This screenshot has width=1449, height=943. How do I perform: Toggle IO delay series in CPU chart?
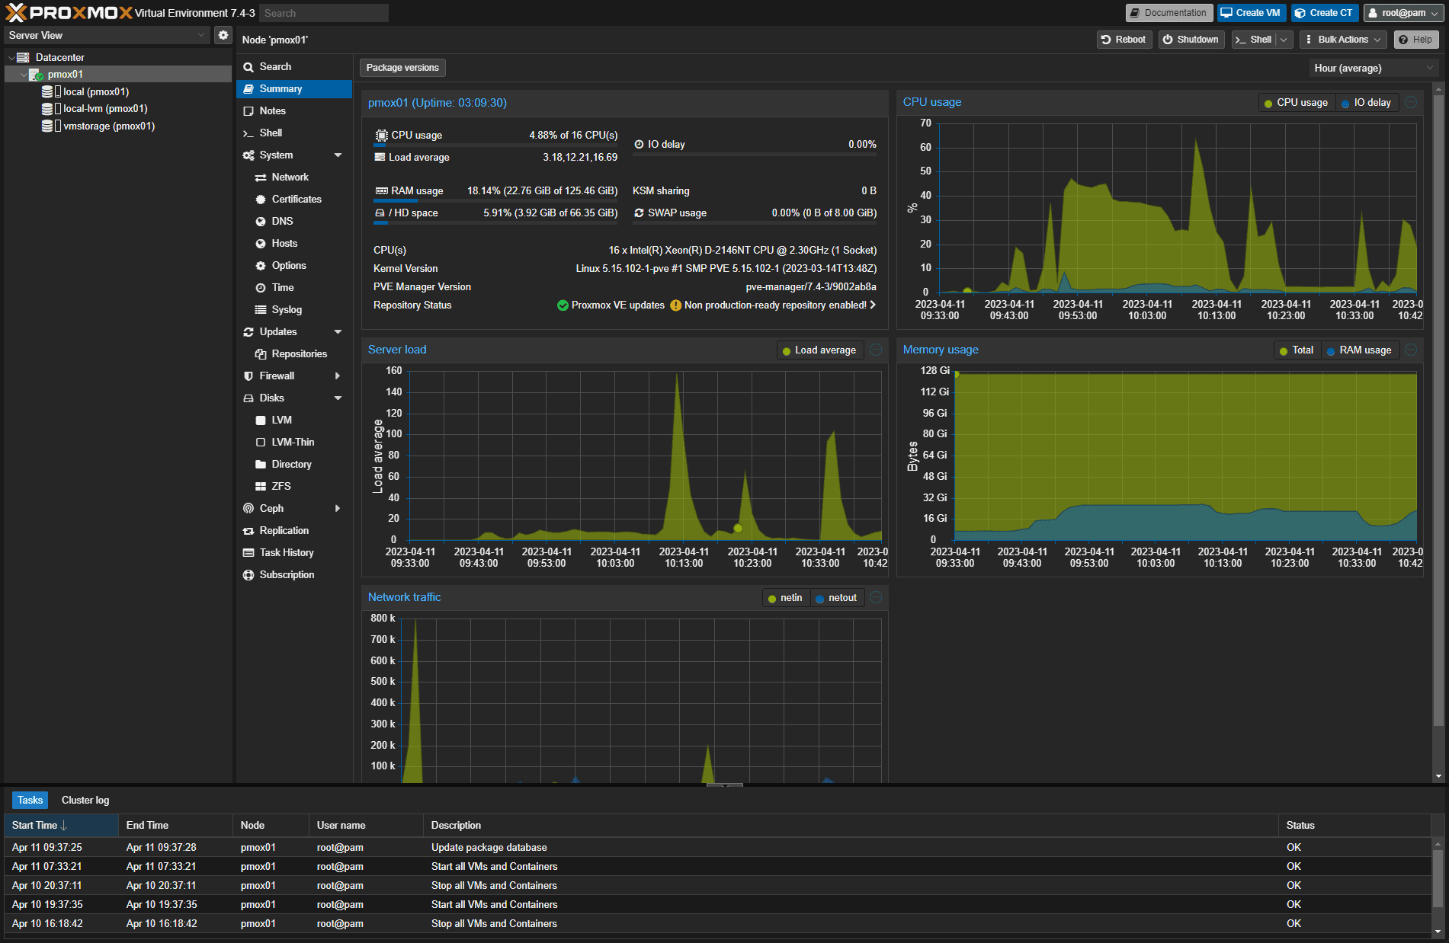point(1366,103)
